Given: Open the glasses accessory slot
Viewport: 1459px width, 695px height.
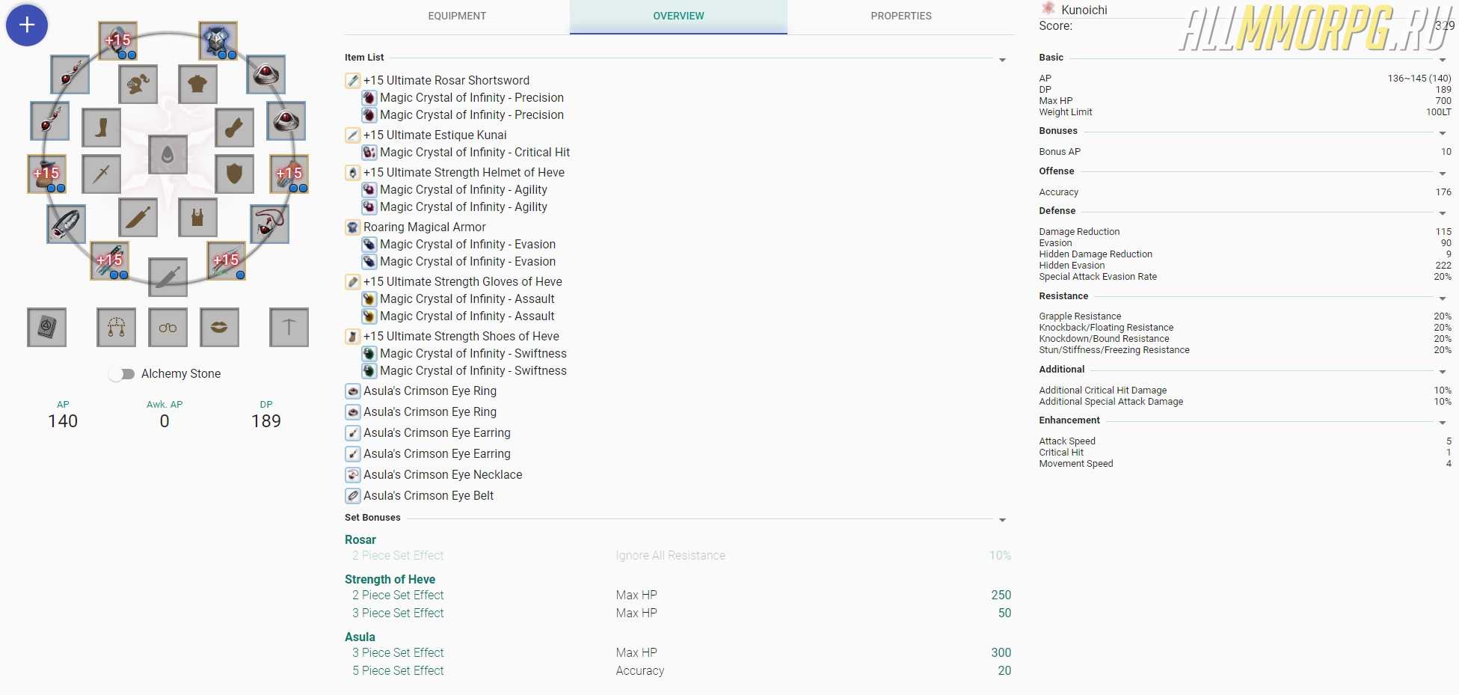Looking at the screenshot, I should coord(168,327).
